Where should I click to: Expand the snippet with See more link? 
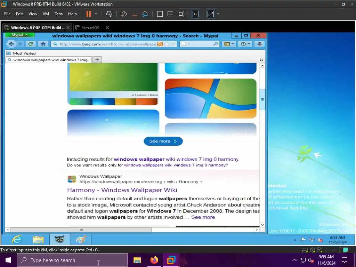pyautogui.click(x=203, y=217)
